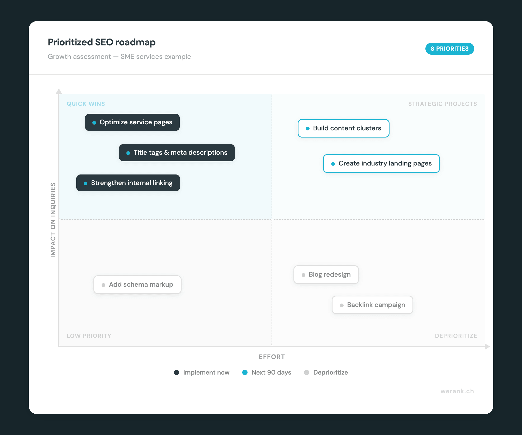This screenshot has width=522, height=435.
Task: Open the Growth assessment subtitle entry
Action: click(119, 56)
